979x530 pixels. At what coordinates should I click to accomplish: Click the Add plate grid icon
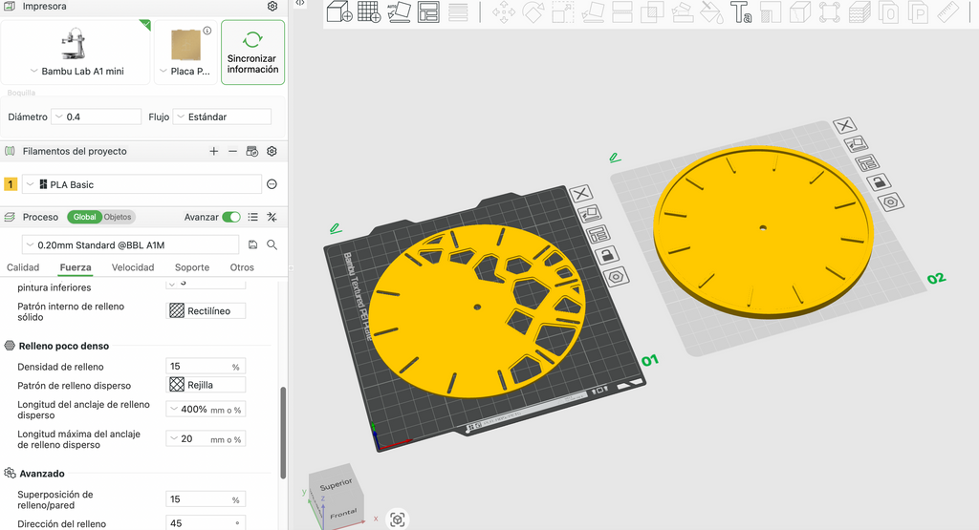368,11
